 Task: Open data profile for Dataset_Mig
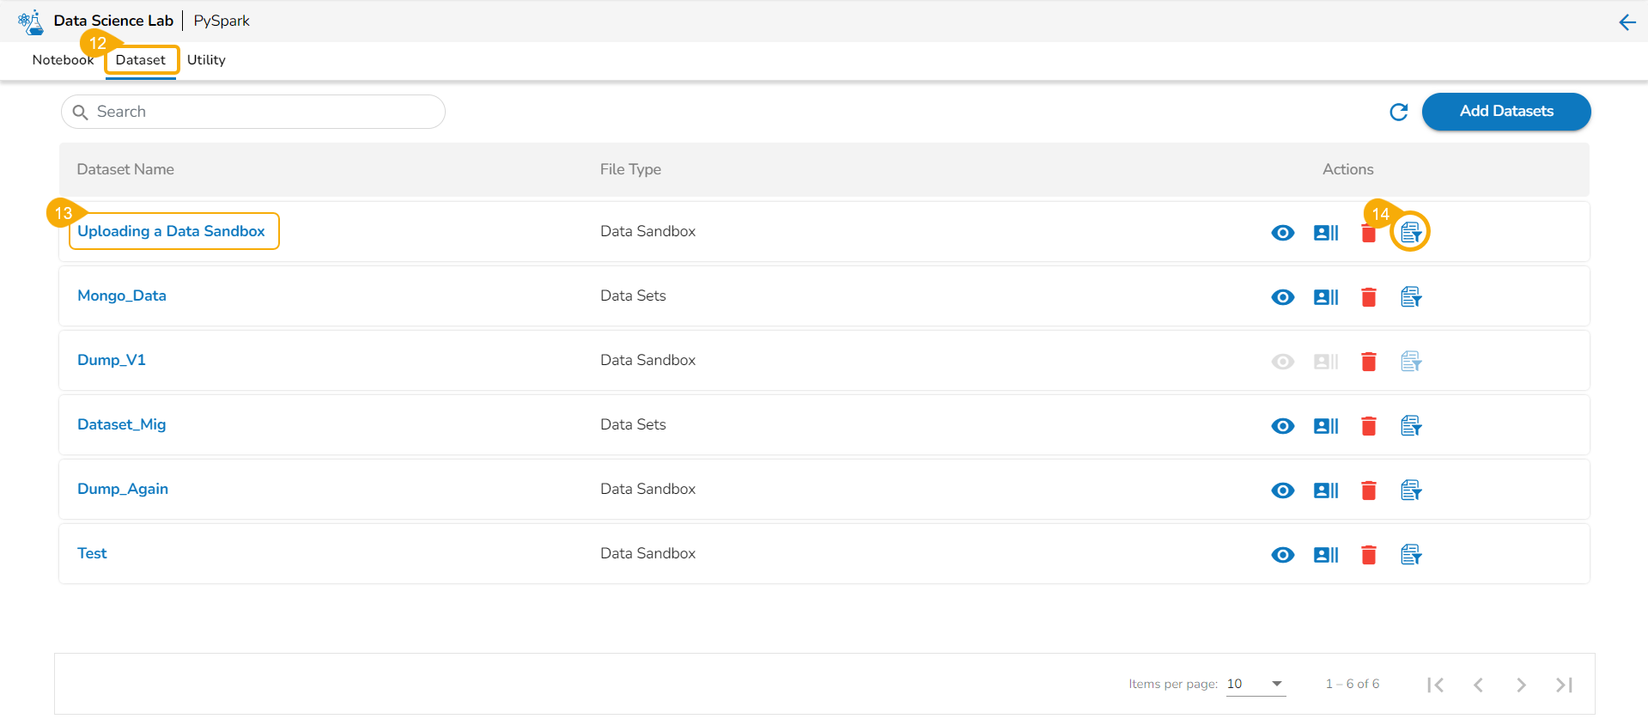(x=1325, y=426)
